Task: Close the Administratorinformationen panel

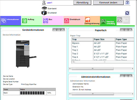Action: click(x=130, y=75)
